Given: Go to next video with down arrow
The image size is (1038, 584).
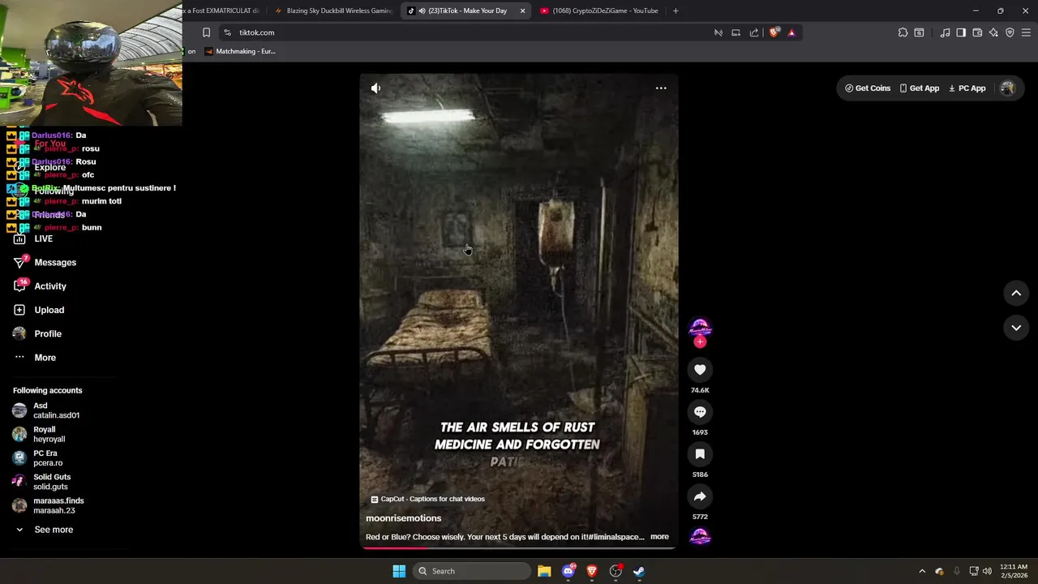Looking at the screenshot, I should coord(1016,328).
